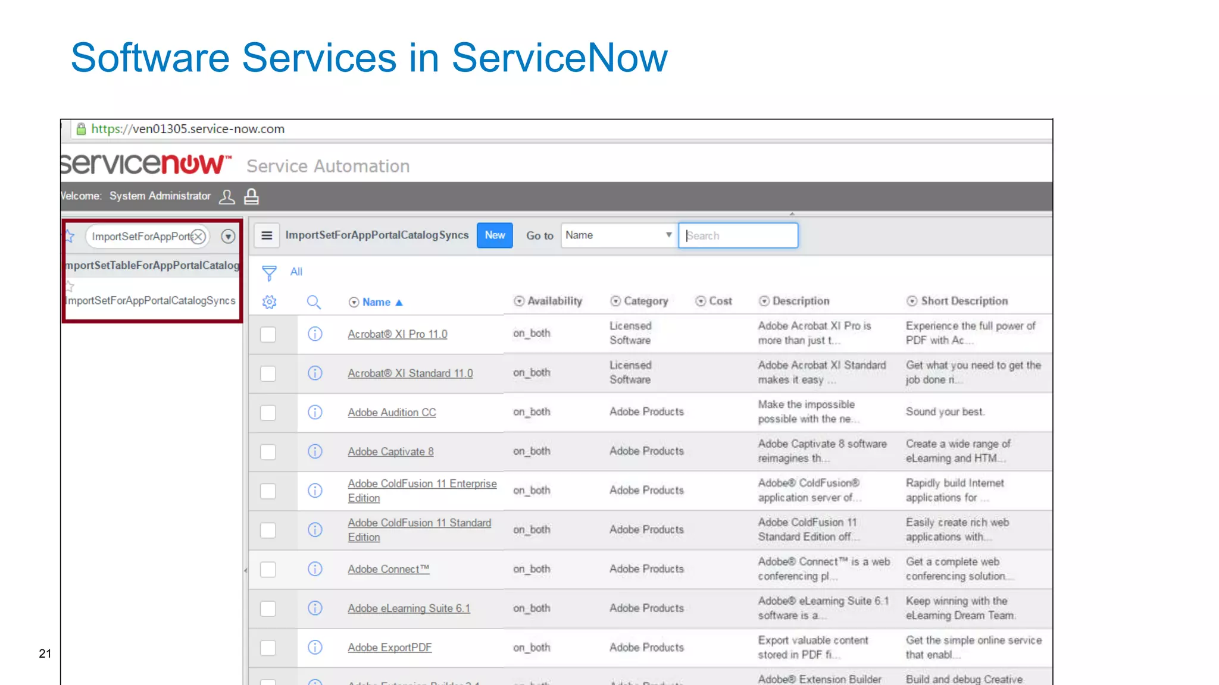Click the star favorite icon beside navigator filter

coord(70,236)
